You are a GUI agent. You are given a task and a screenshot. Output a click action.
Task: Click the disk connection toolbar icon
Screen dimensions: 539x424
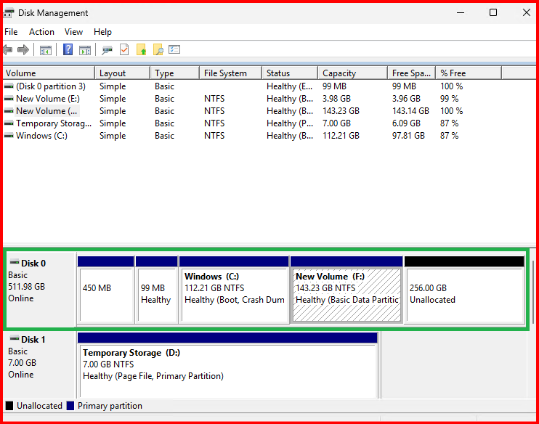click(x=108, y=50)
